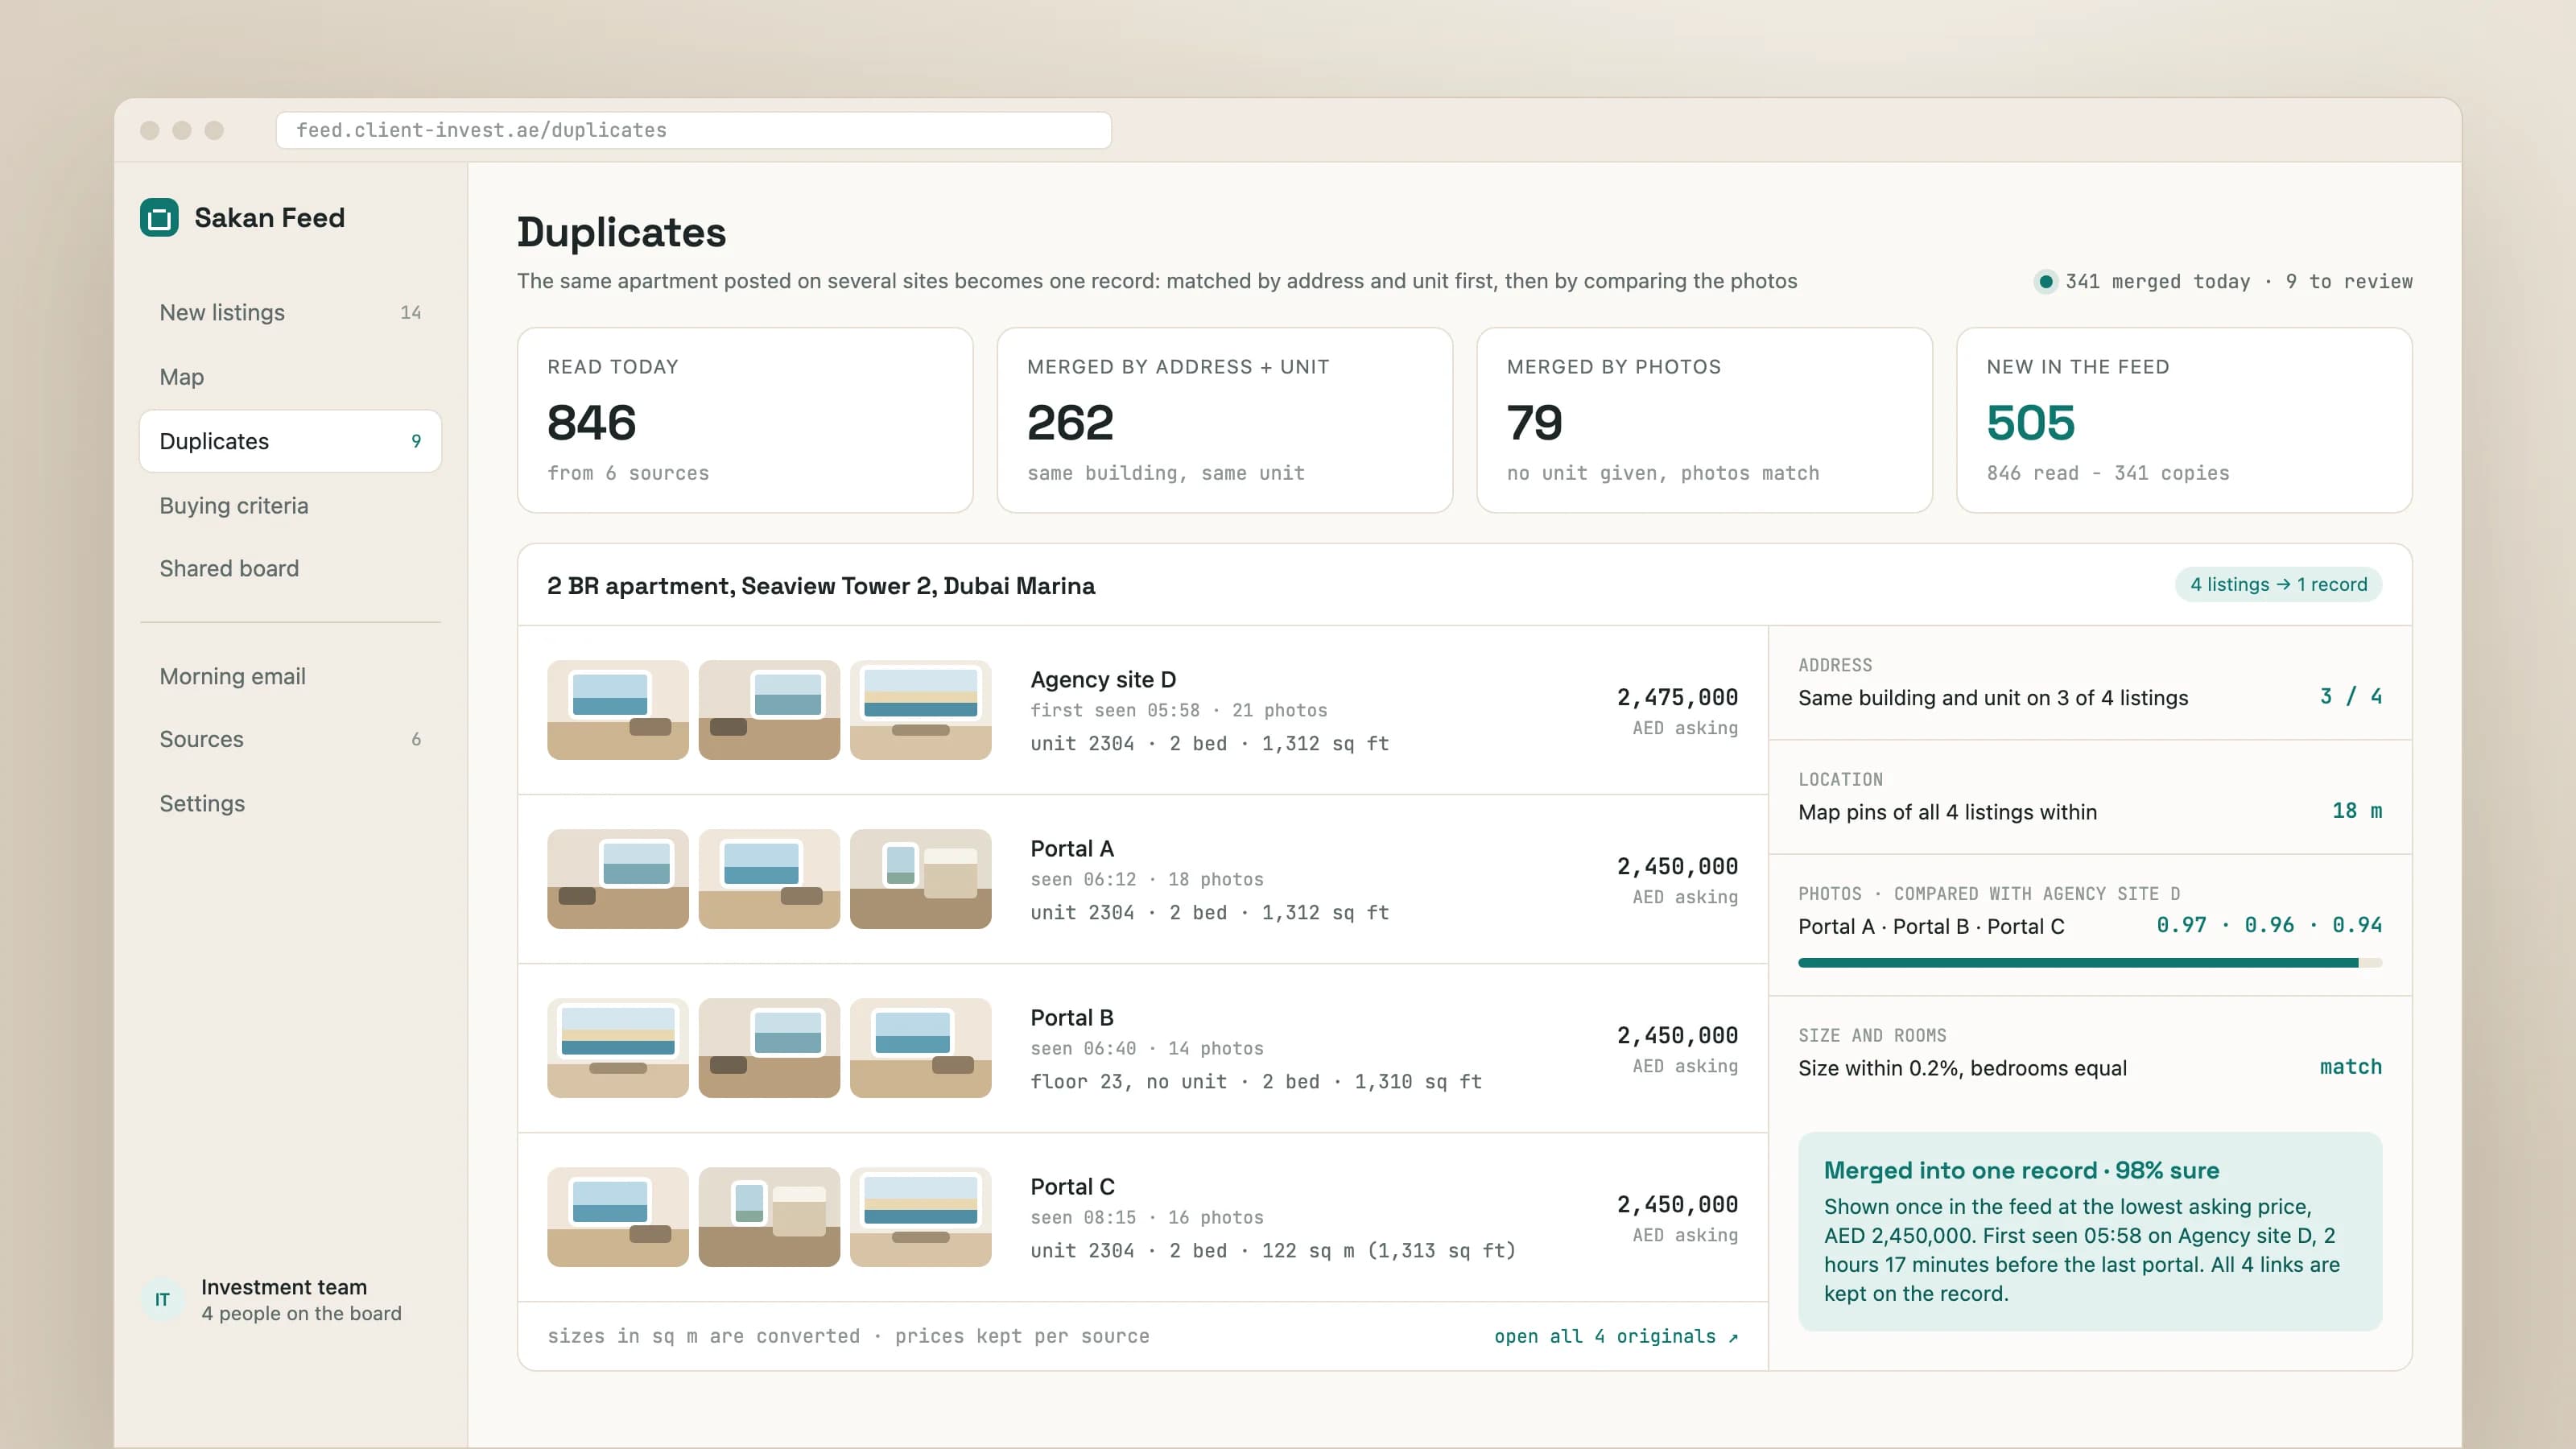Click the Merged by address + unit card
Screen dimensions: 2576x1449
point(1224,420)
